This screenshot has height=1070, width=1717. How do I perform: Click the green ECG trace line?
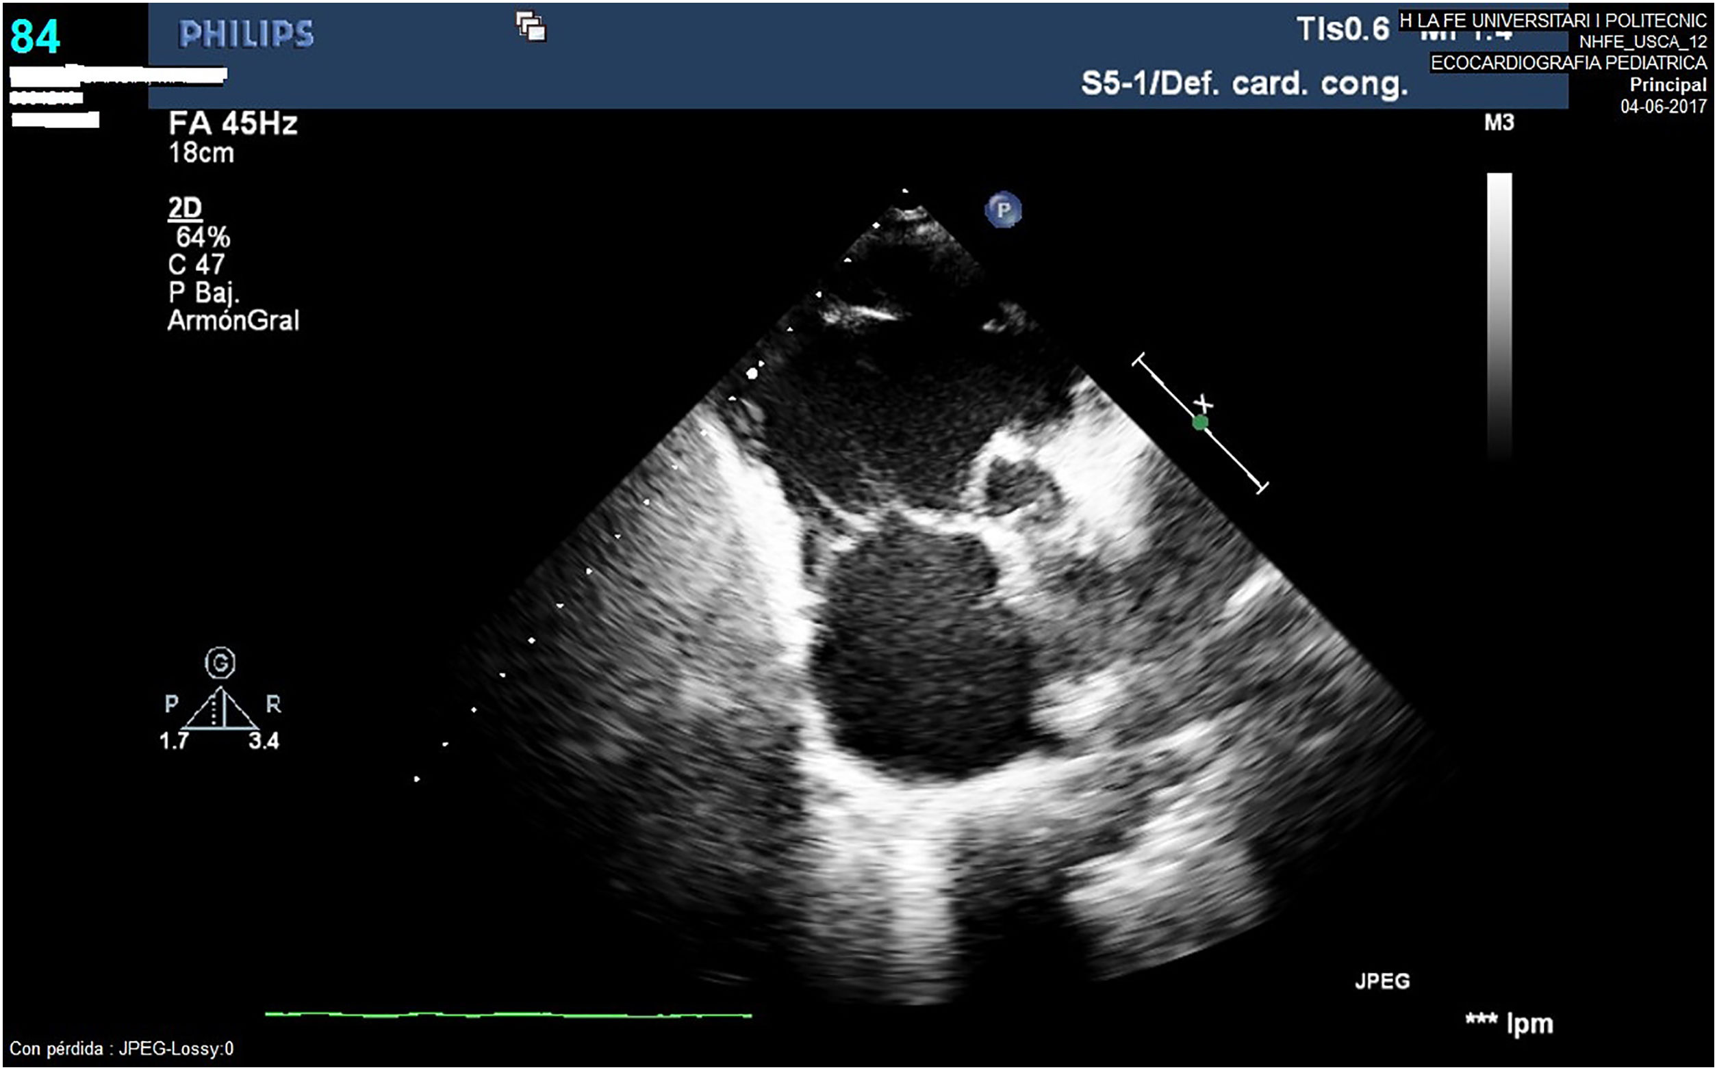coord(508,1015)
